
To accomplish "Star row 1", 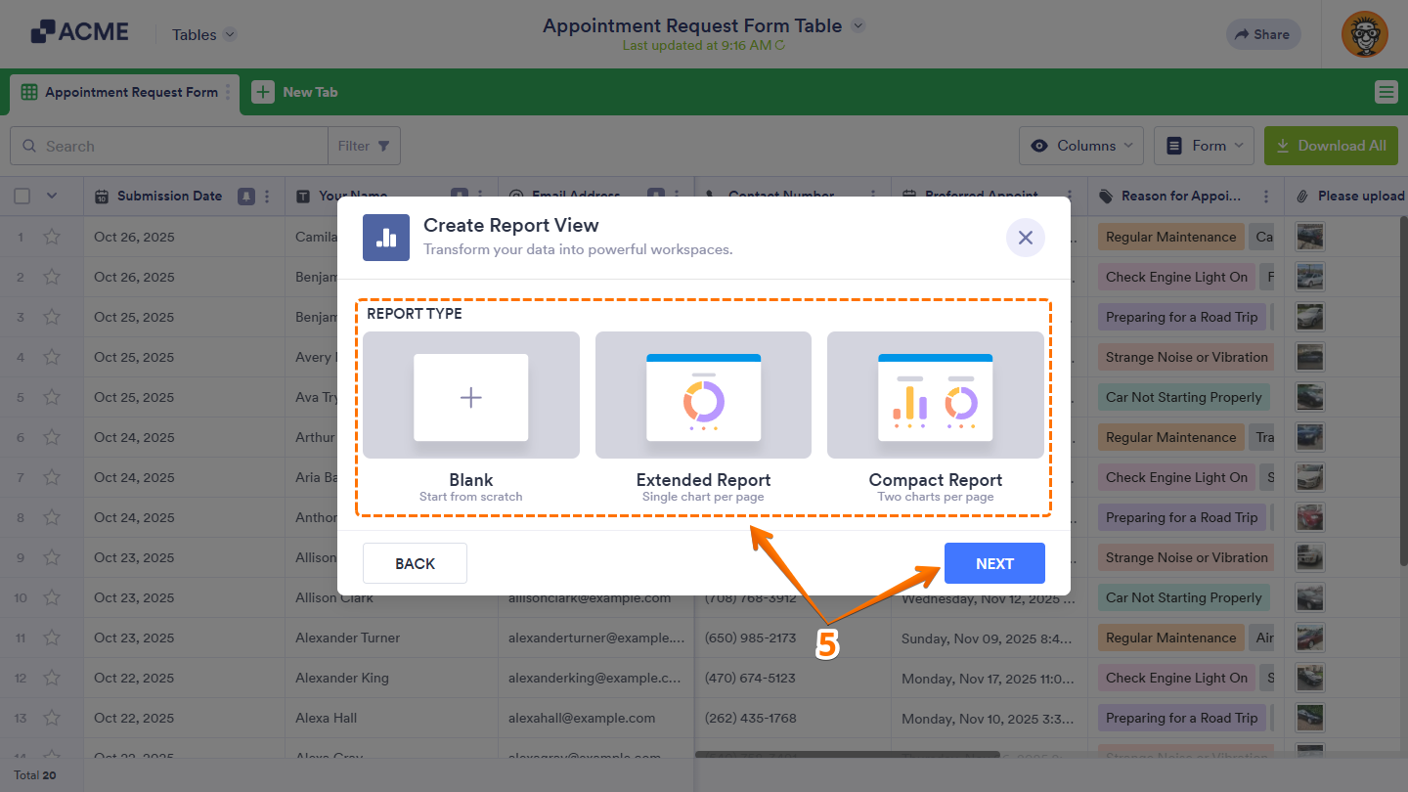I will click(52, 237).
